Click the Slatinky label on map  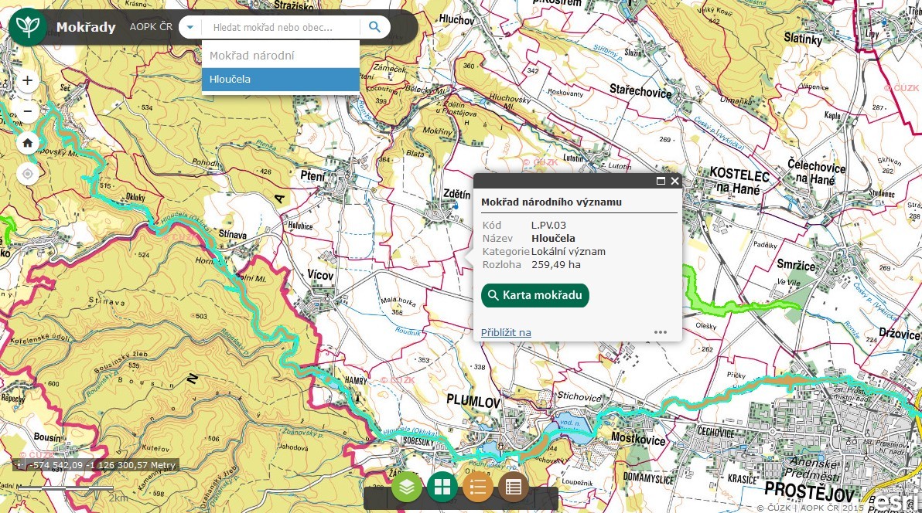[803, 39]
